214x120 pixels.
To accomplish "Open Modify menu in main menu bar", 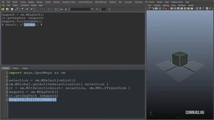I will pyautogui.click(x=15, y=2).
